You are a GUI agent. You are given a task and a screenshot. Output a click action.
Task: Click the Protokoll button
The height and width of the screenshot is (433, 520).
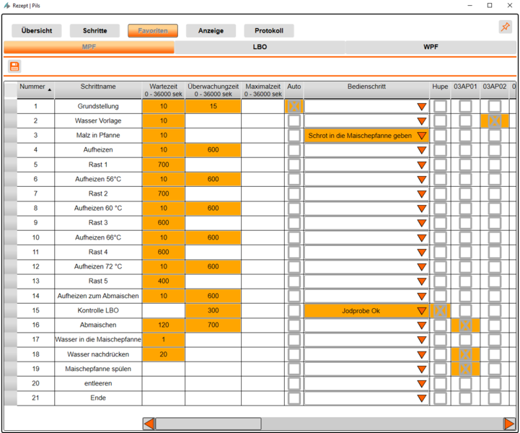pyautogui.click(x=268, y=31)
